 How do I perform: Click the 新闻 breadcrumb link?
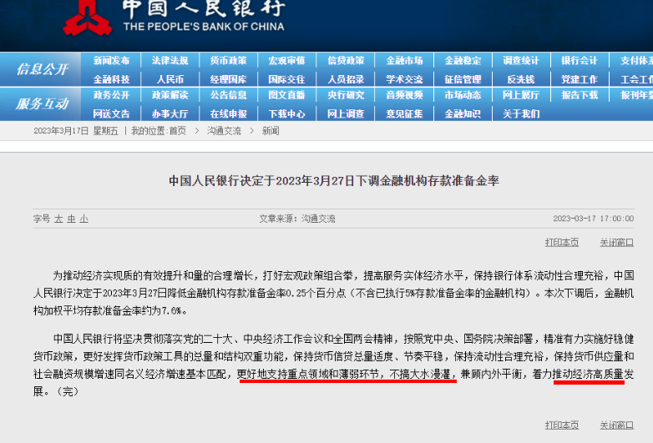click(271, 131)
